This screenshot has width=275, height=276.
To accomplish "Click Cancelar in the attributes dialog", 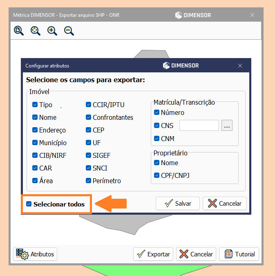I will coord(225,203).
